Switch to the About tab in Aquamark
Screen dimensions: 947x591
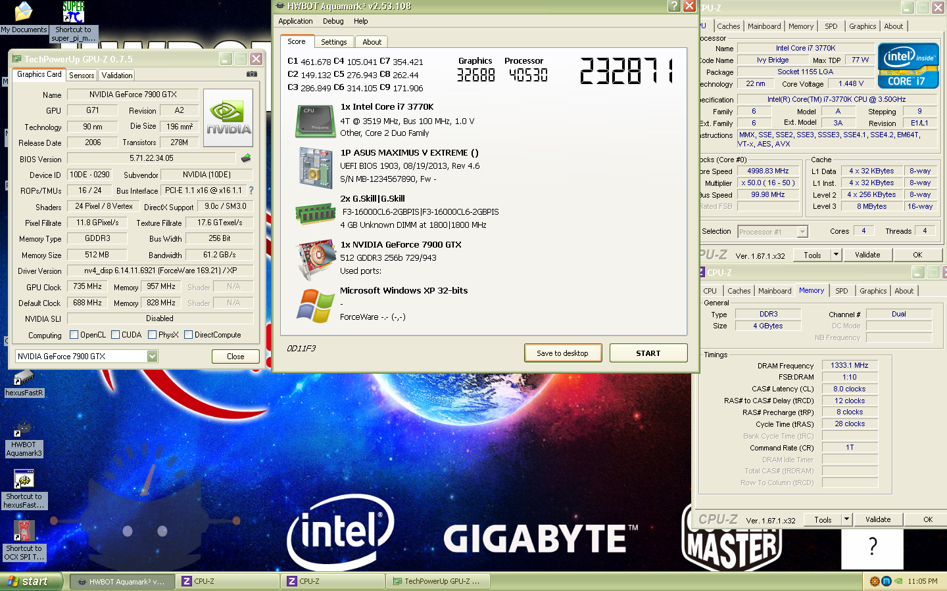372,42
